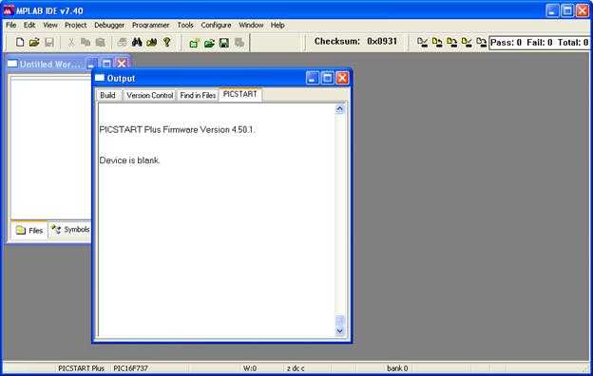The height and width of the screenshot is (376, 593).
Task: Click 'PIC16F737' device in status bar
Action: pos(130,368)
